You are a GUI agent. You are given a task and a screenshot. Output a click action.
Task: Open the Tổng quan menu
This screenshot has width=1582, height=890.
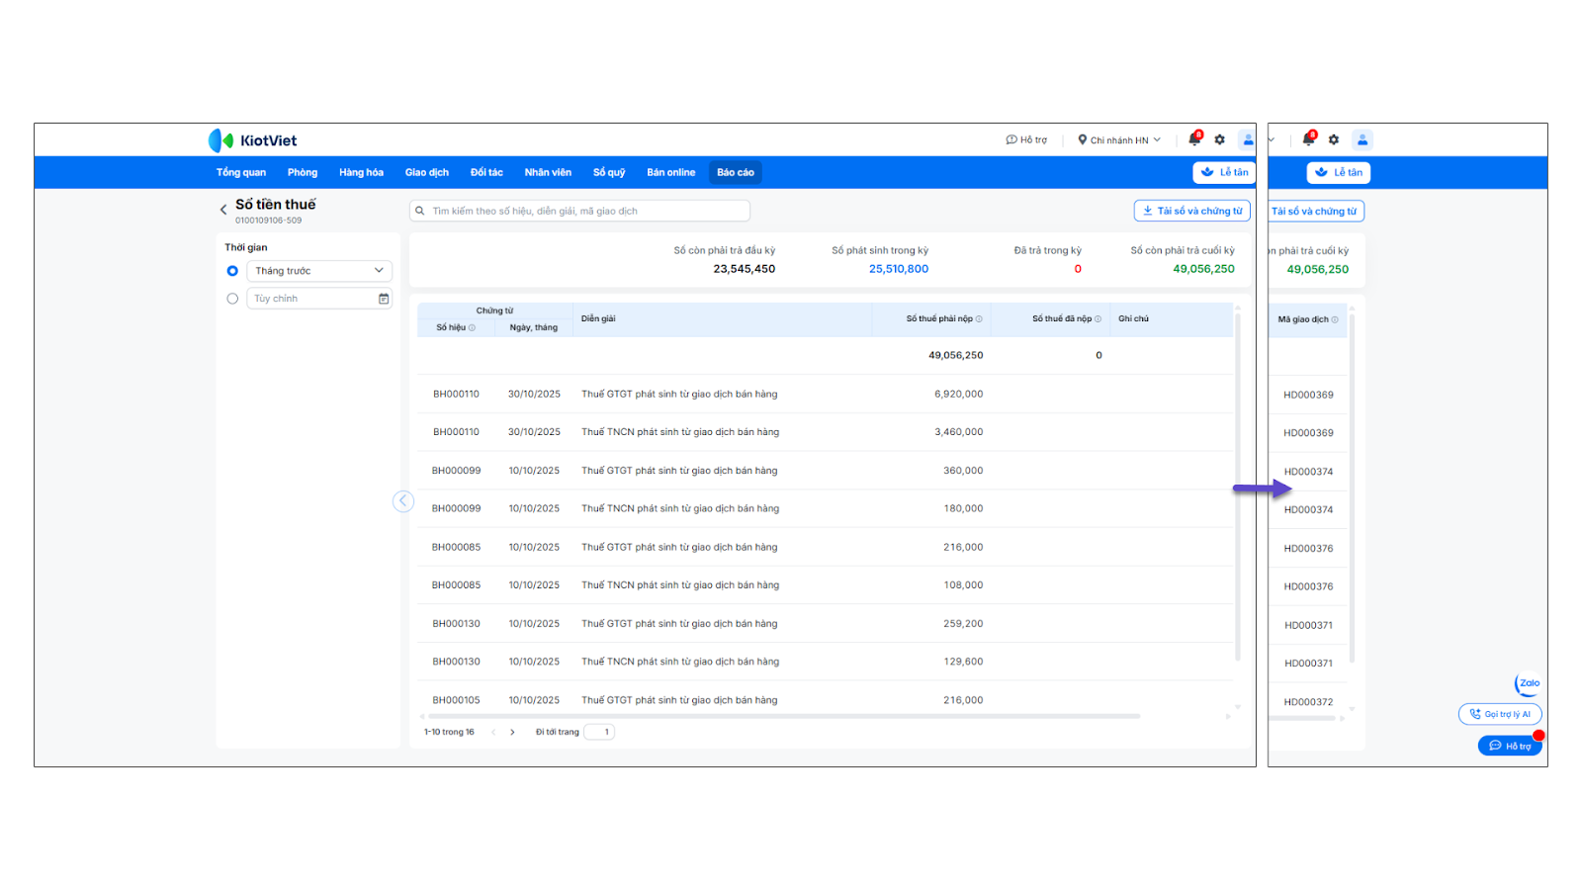click(241, 172)
